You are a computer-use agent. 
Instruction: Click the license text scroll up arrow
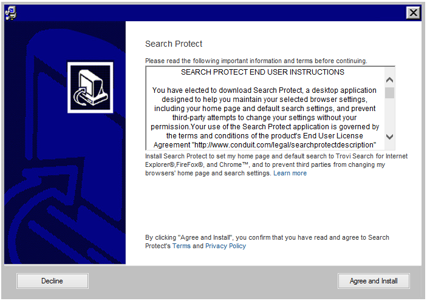pos(390,80)
